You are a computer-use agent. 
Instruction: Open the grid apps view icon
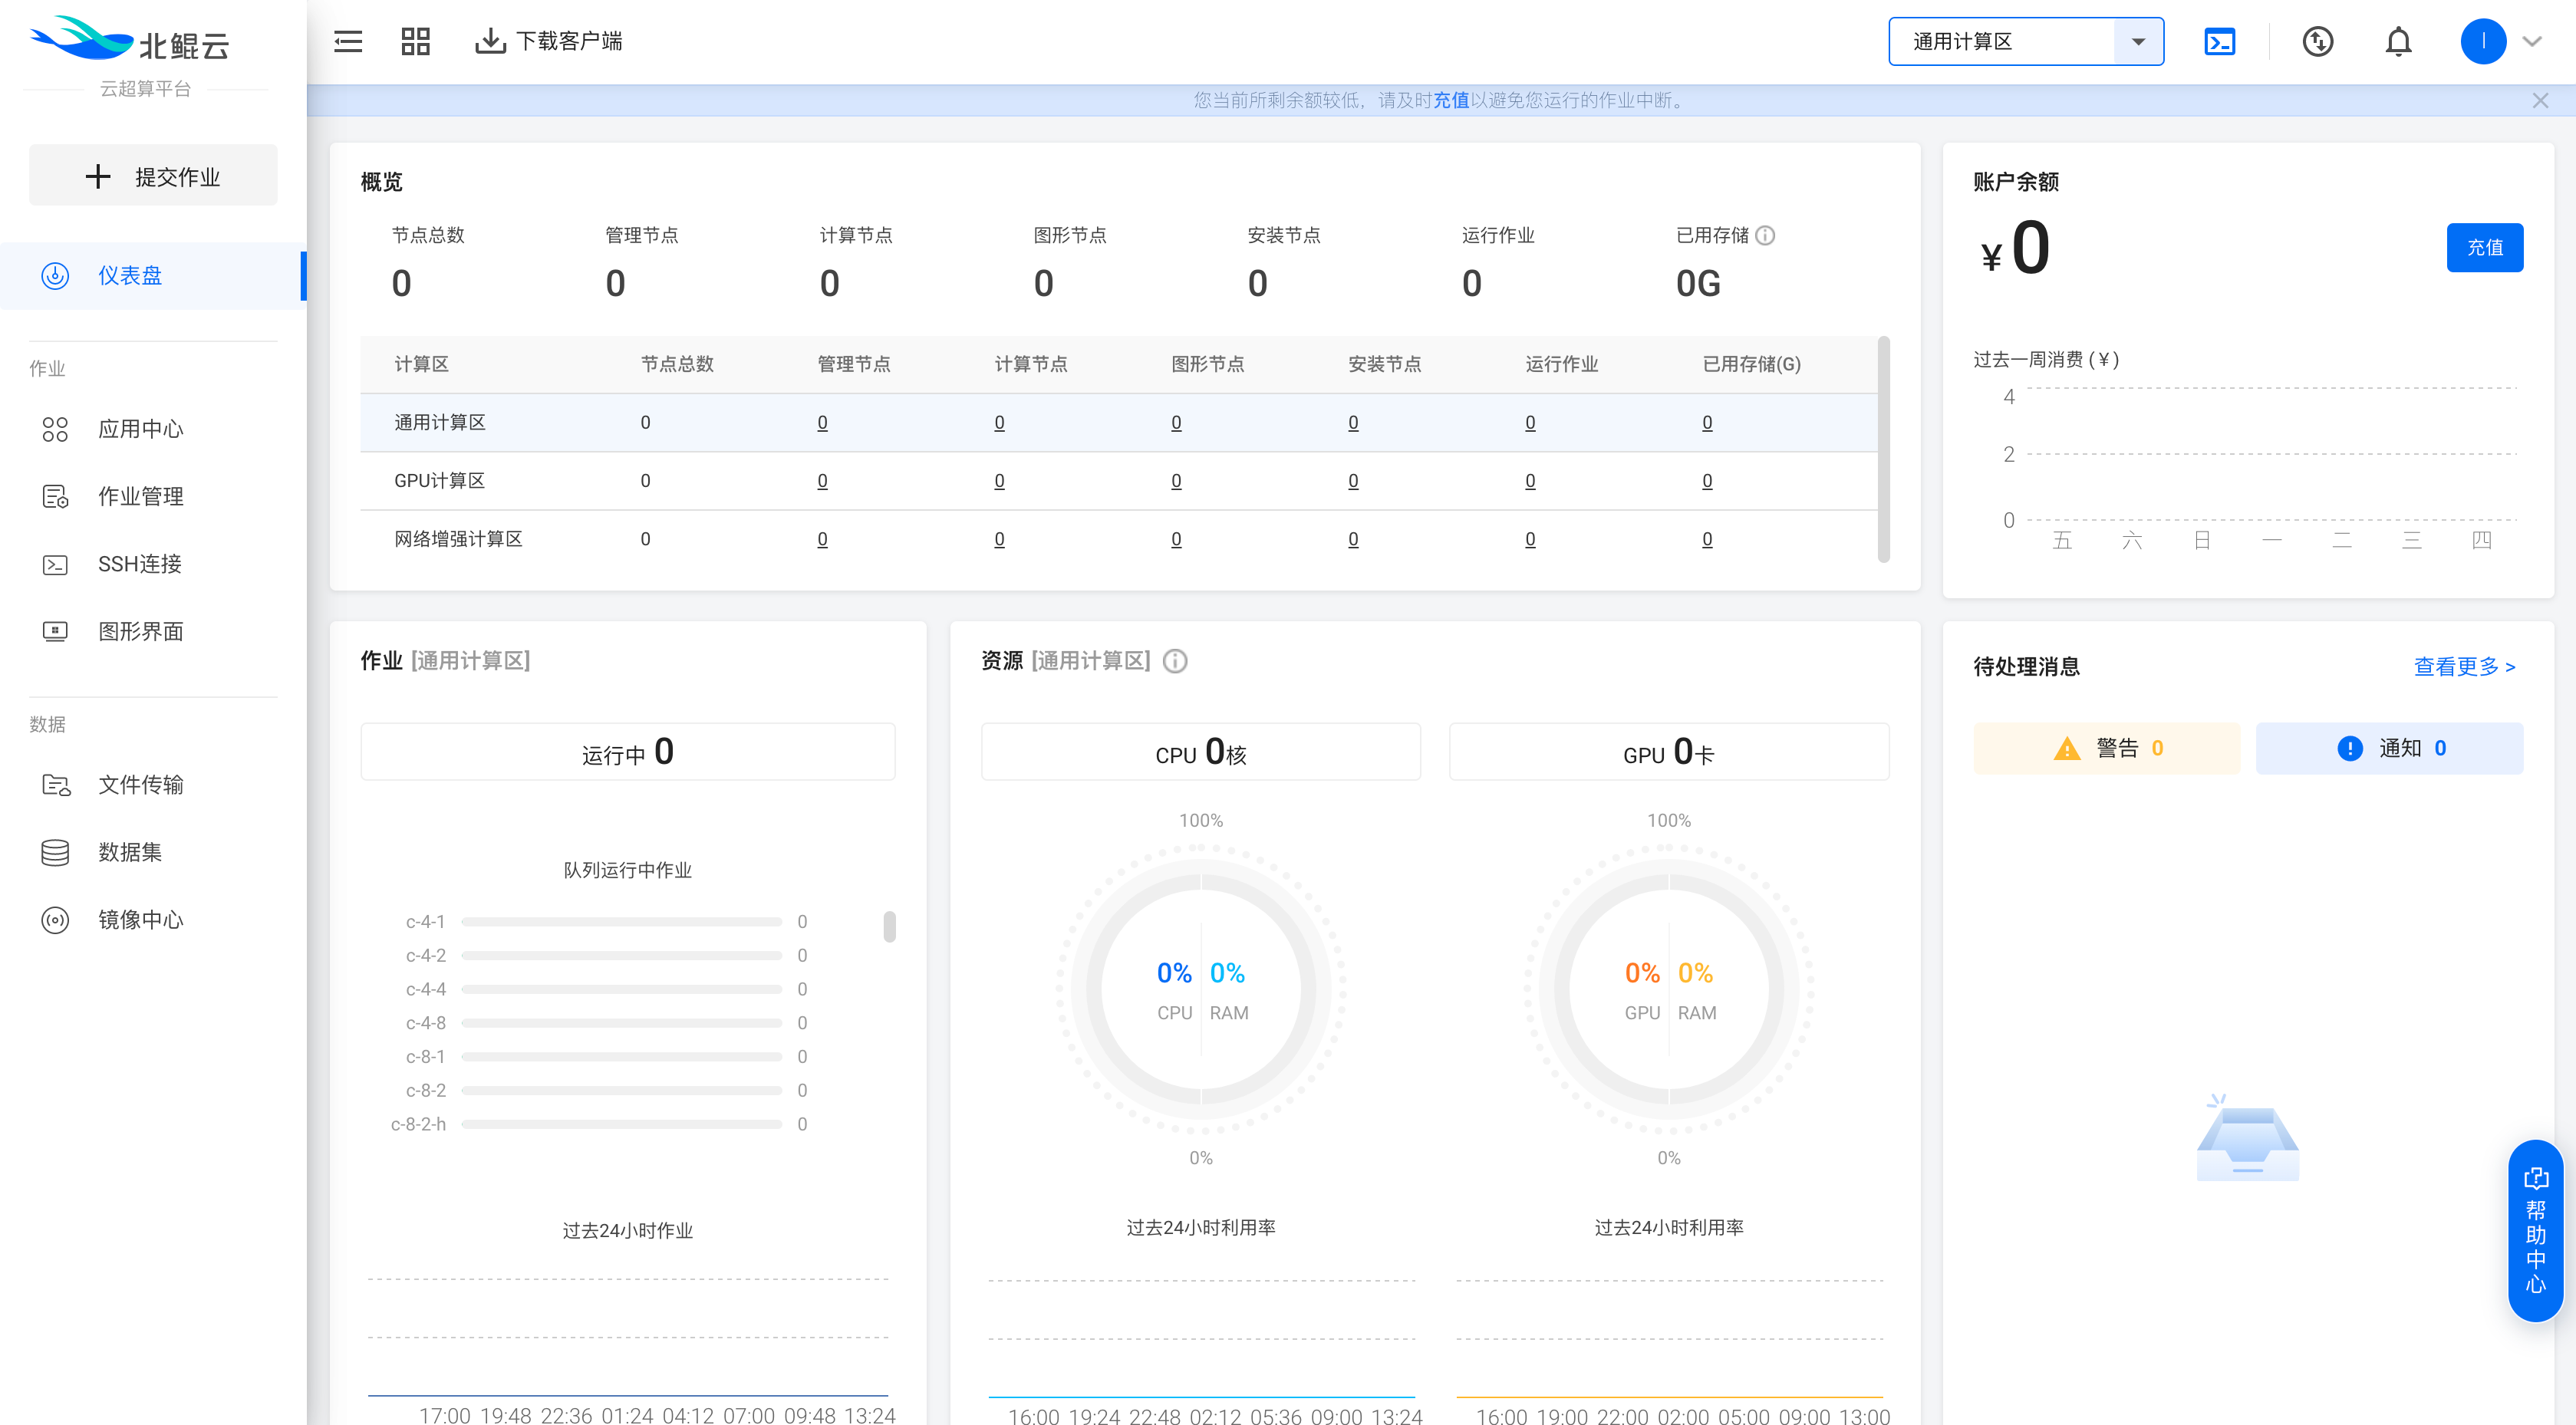click(x=415, y=41)
